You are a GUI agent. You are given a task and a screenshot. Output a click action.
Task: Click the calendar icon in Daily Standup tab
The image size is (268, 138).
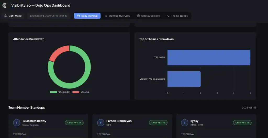(x=79, y=16)
